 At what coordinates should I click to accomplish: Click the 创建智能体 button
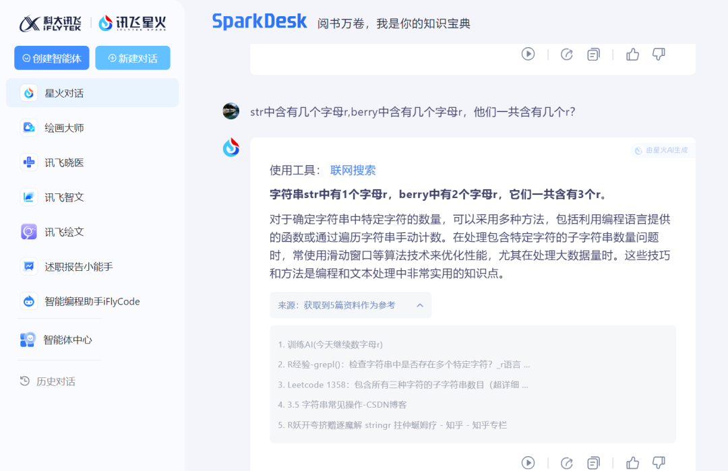point(52,58)
